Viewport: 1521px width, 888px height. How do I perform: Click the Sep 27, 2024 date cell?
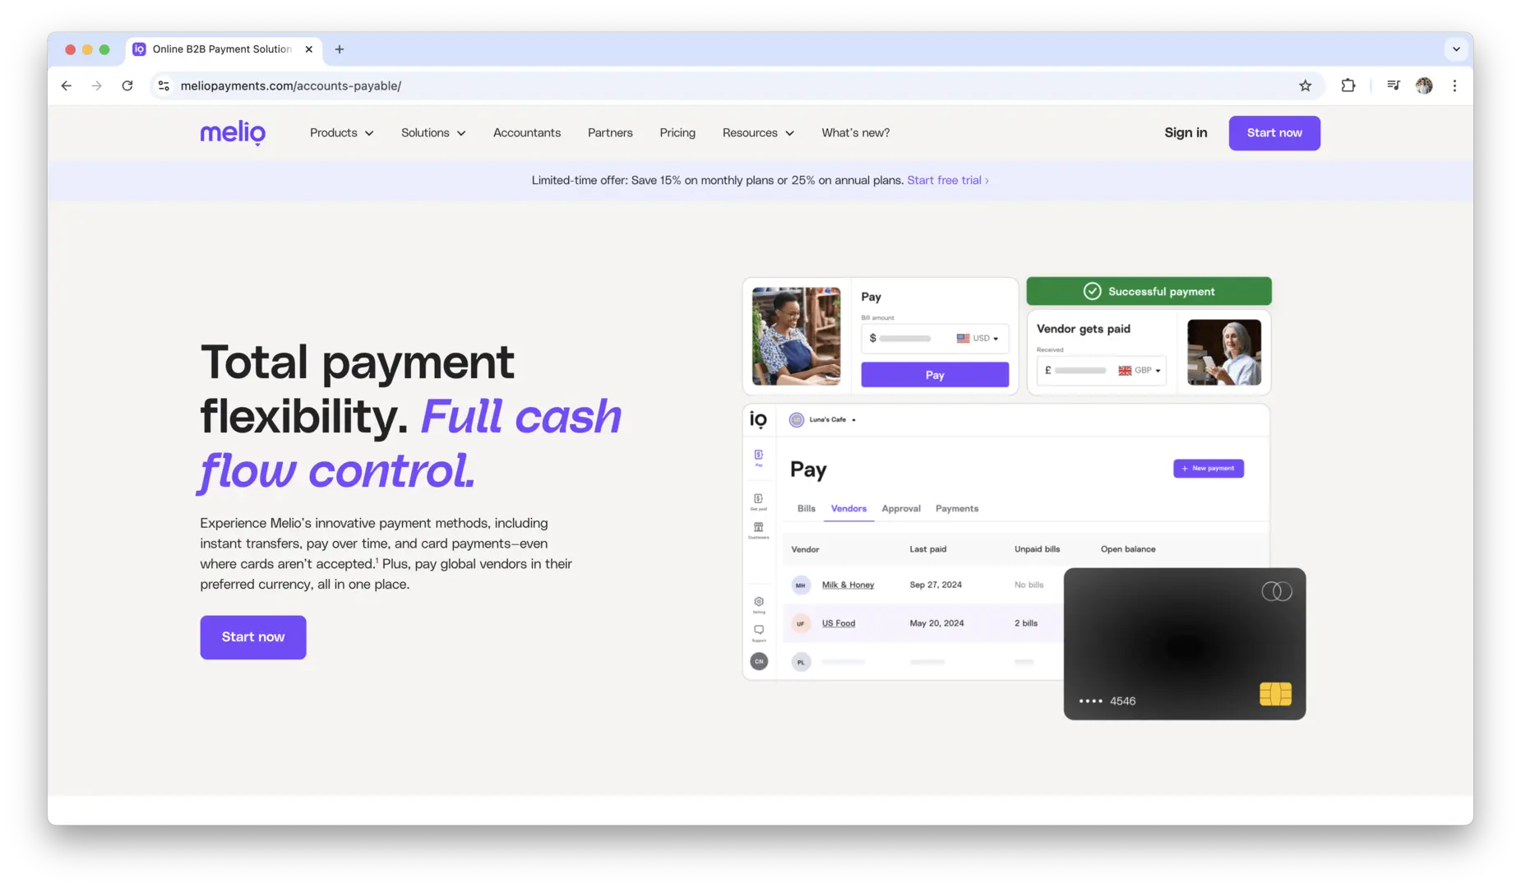pyautogui.click(x=936, y=585)
